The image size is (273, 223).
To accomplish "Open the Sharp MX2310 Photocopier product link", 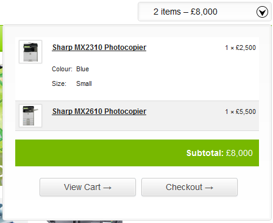I will (99, 48).
